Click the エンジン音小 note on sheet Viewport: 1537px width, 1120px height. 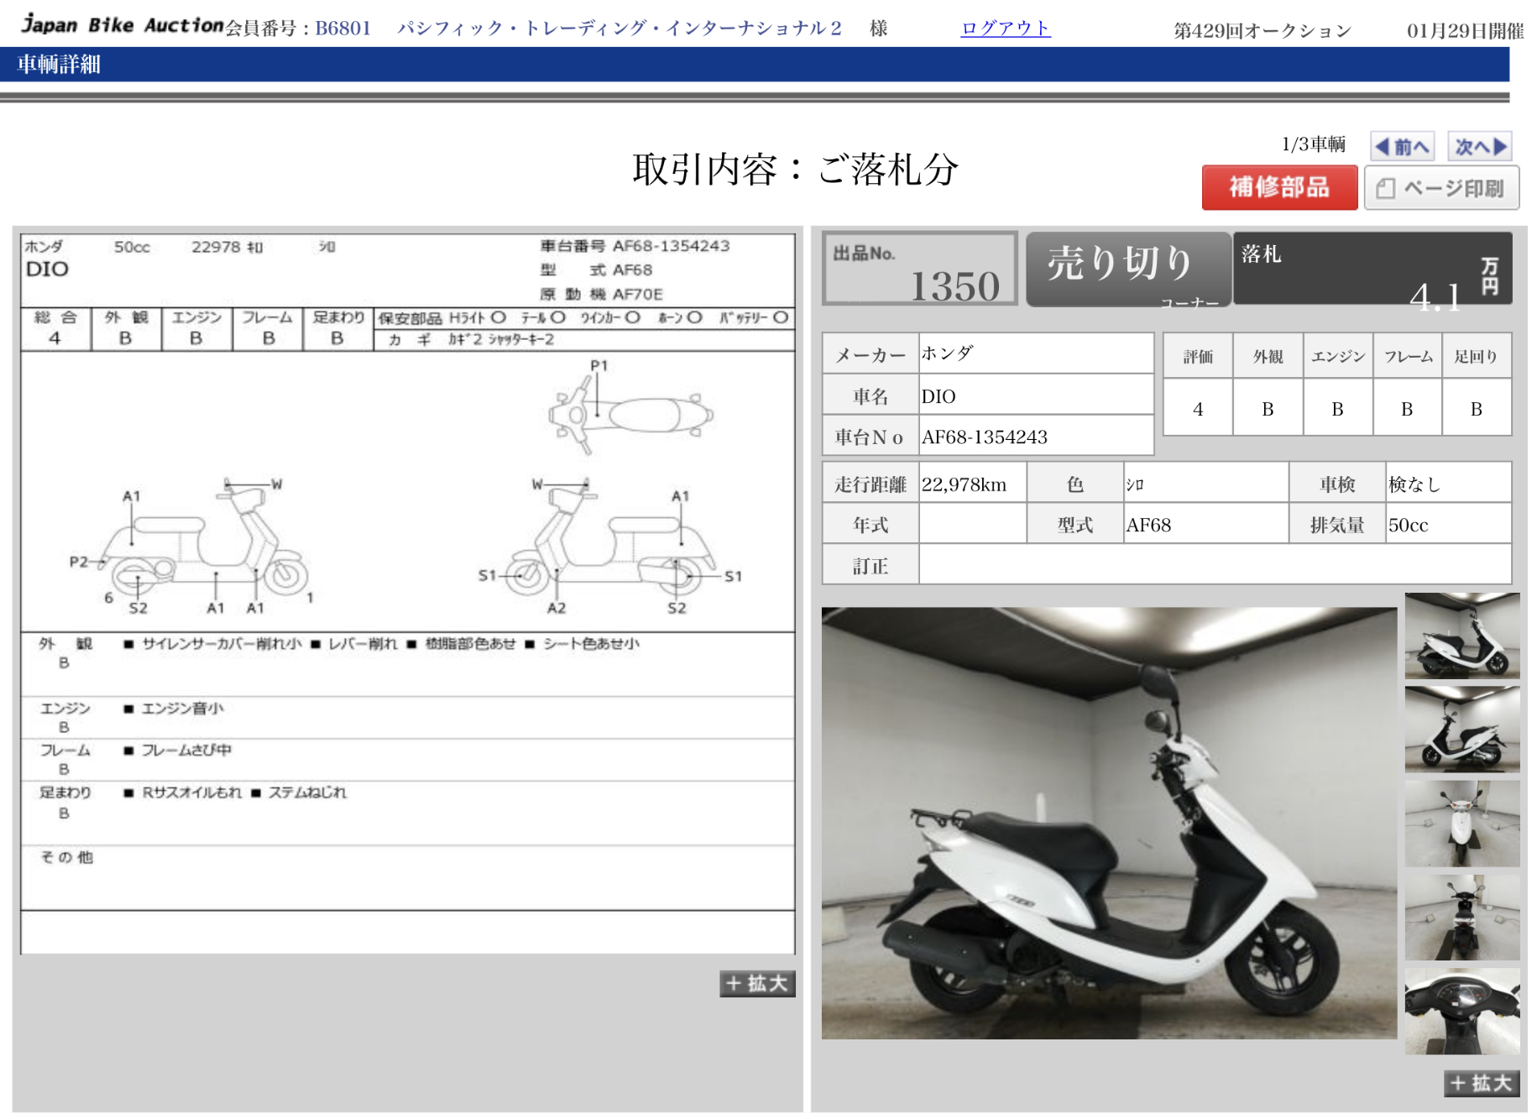pos(182,709)
